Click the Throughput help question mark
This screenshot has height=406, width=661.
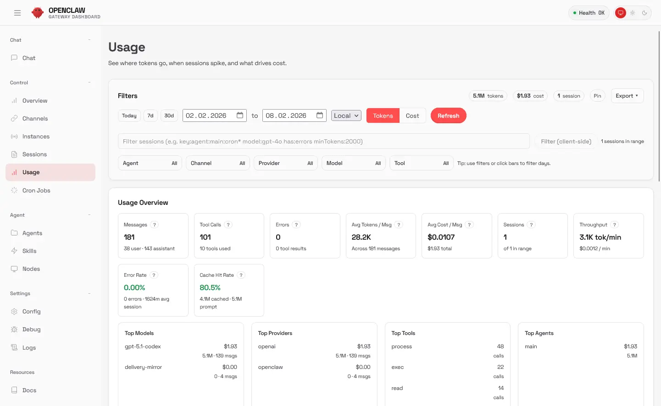[x=615, y=225]
